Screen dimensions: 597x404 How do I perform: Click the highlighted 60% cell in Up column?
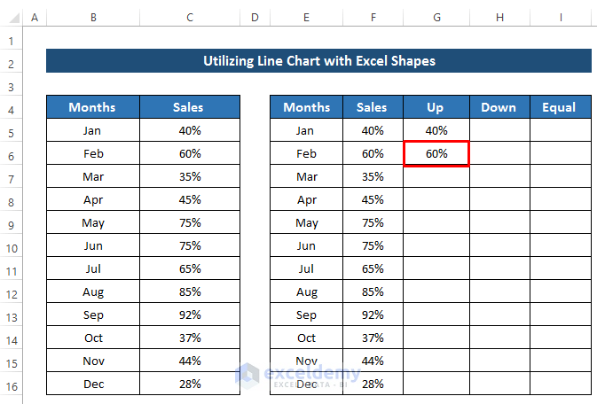[436, 153]
